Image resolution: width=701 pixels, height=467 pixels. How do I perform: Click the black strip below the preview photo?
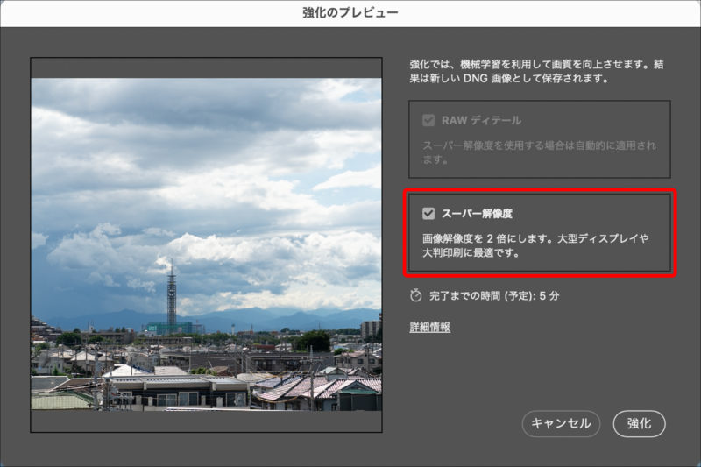pyautogui.click(x=206, y=421)
